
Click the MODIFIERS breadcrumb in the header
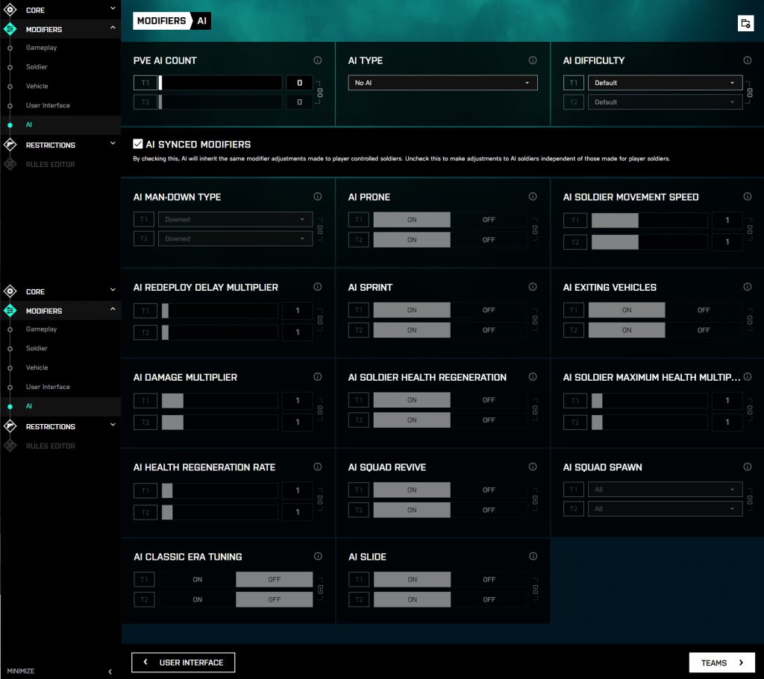point(161,21)
